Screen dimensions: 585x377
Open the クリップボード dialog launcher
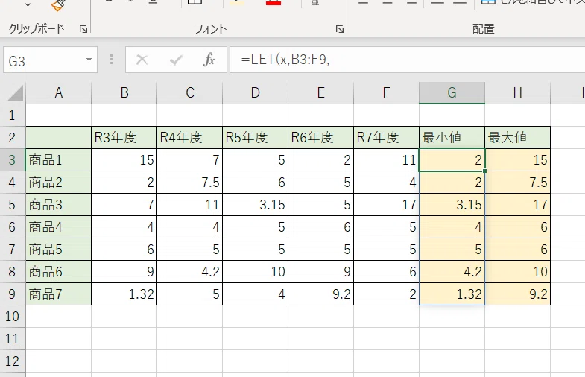83,29
